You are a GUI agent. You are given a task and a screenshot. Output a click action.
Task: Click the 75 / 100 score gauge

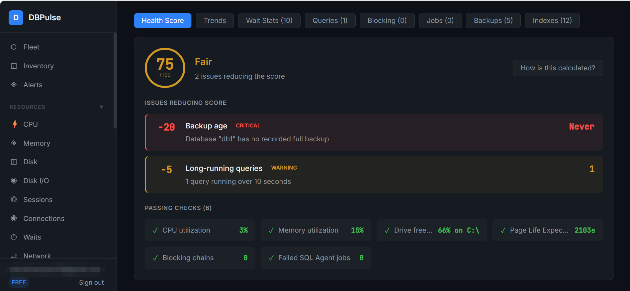pyautogui.click(x=165, y=68)
